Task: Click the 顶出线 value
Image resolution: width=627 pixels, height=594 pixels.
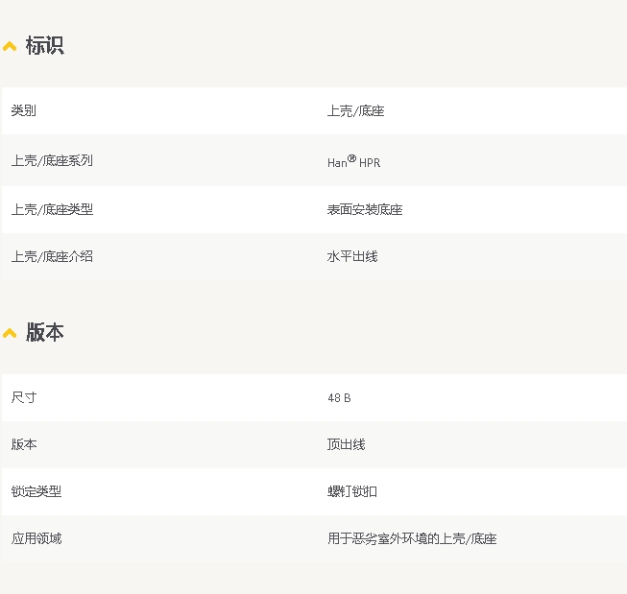Action: pyautogui.click(x=346, y=444)
